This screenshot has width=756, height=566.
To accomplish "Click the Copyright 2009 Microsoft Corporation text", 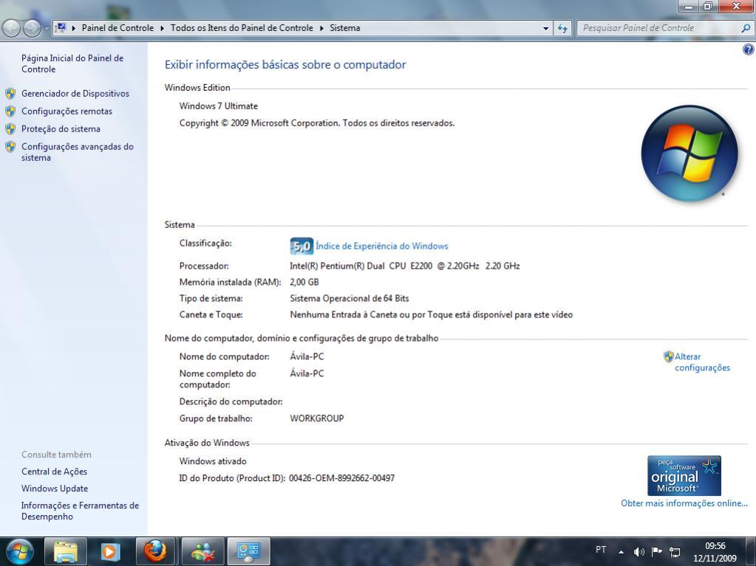I will pos(317,123).
